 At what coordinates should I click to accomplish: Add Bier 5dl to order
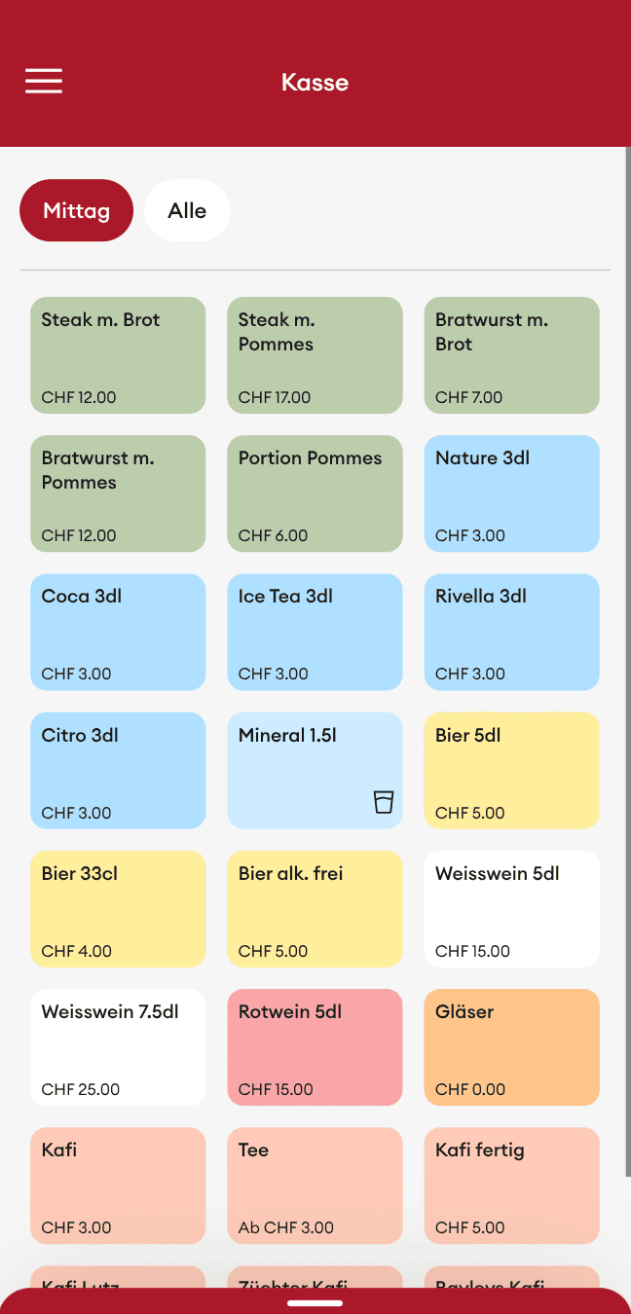(x=511, y=770)
